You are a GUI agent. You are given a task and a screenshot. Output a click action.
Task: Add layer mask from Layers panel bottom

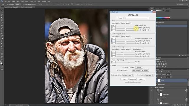pos(175,105)
